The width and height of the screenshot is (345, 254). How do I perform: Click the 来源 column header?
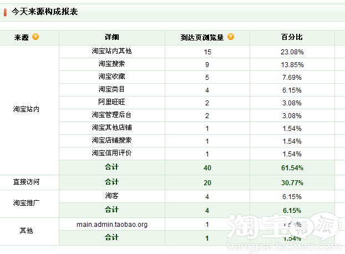pos(21,37)
